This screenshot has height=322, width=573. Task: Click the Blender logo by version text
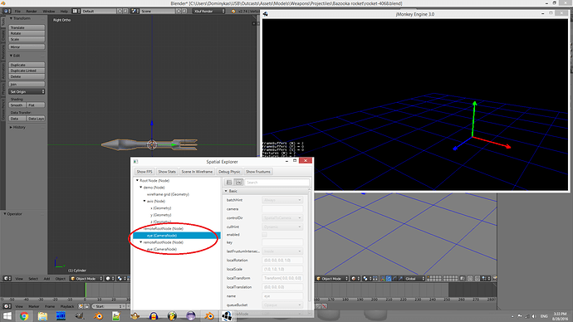(233, 11)
